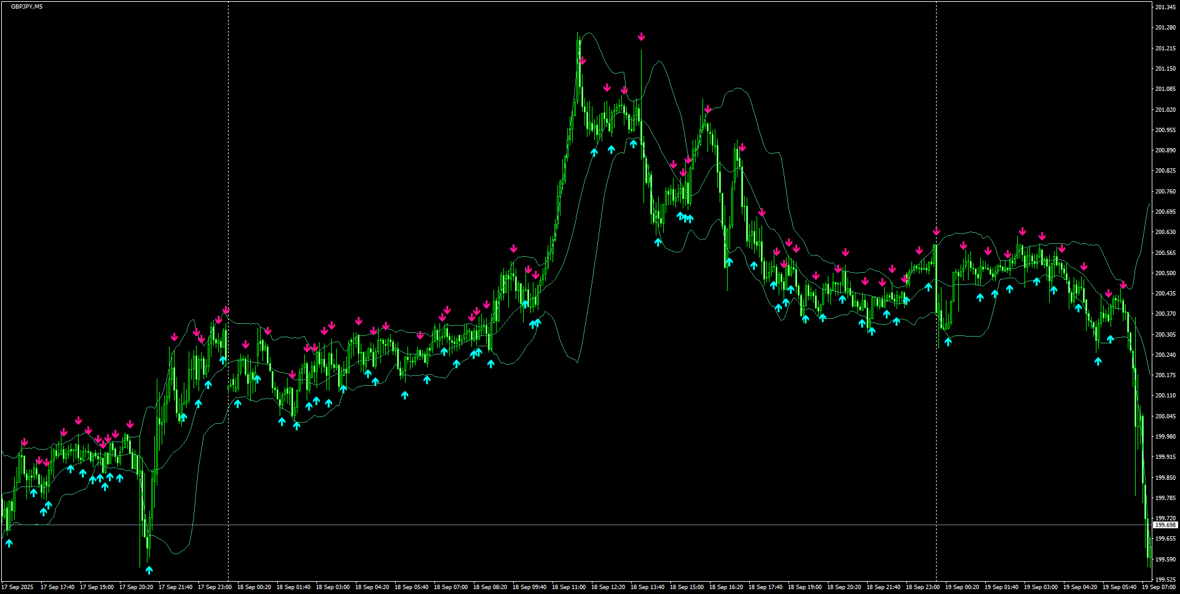The height and width of the screenshot is (594, 1180).
Task: Click the 17 Sep 19:00 time label
Action: (x=96, y=587)
